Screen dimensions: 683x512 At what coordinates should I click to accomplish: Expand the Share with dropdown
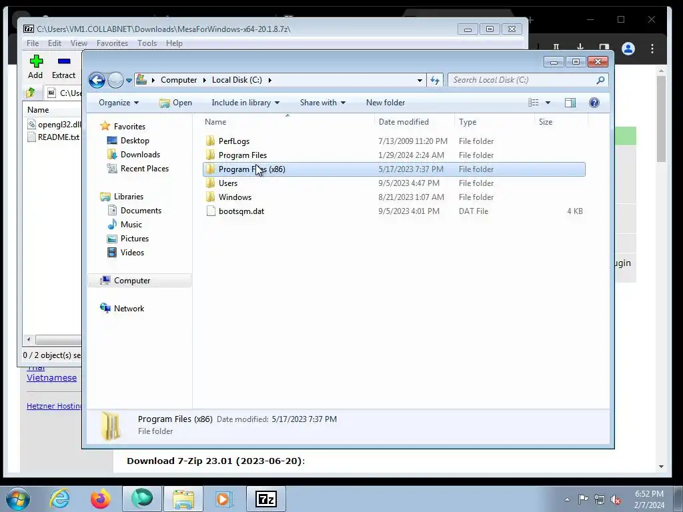point(322,103)
